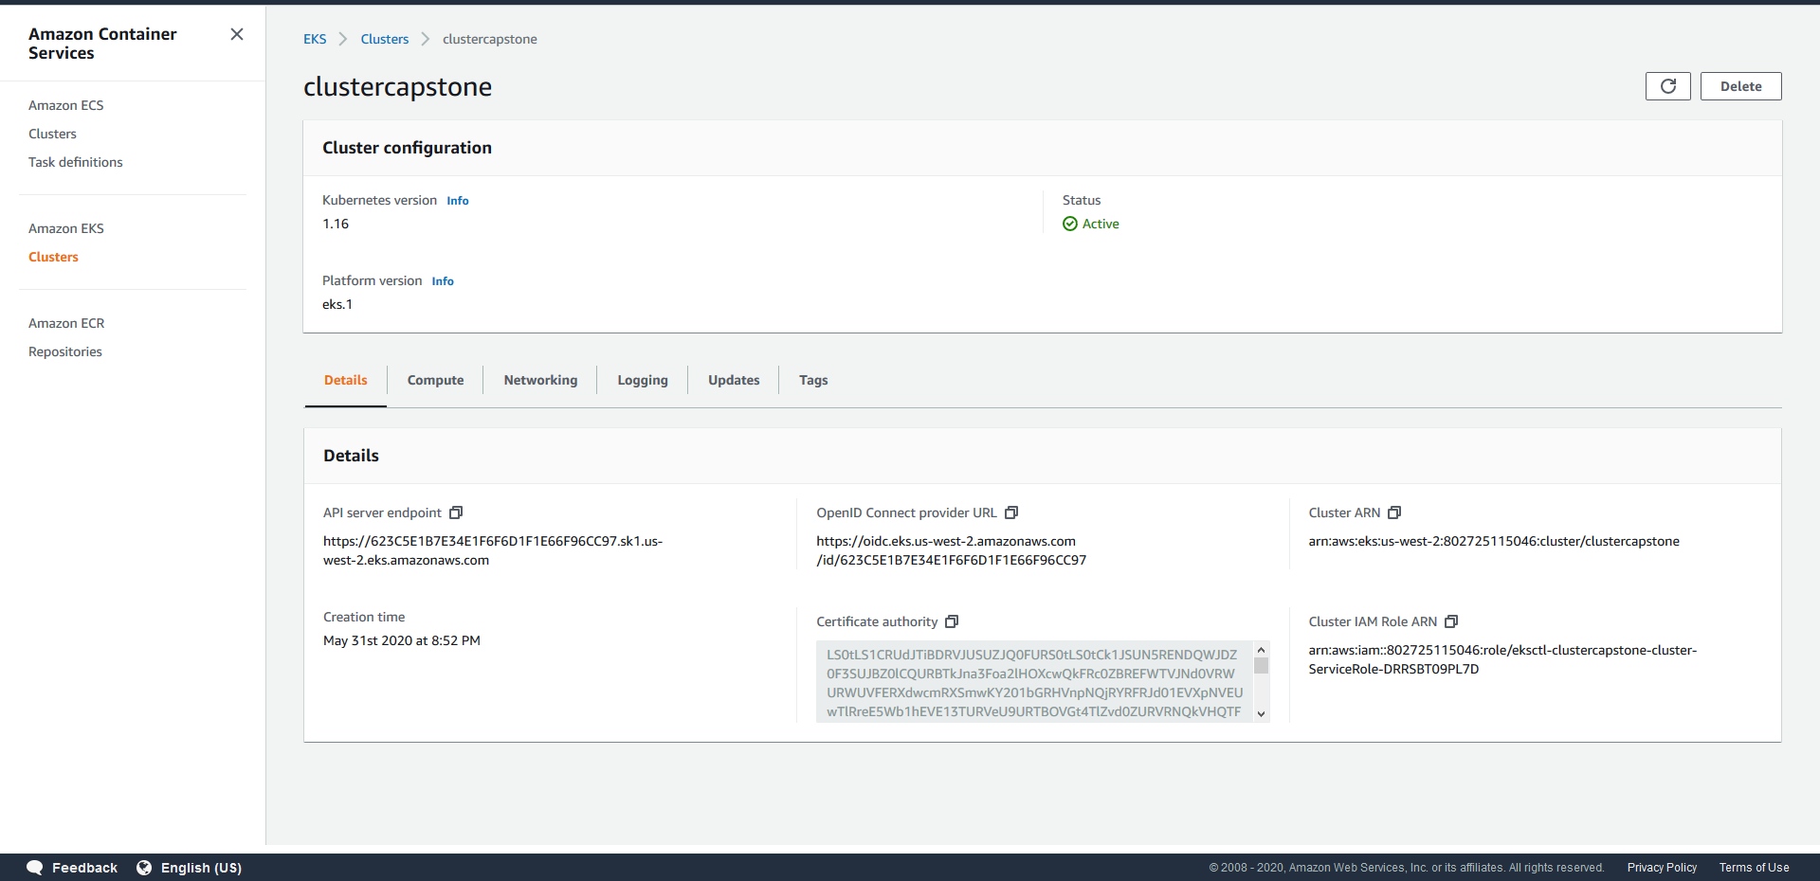
Task: View the Updates tab
Action: 734,380
